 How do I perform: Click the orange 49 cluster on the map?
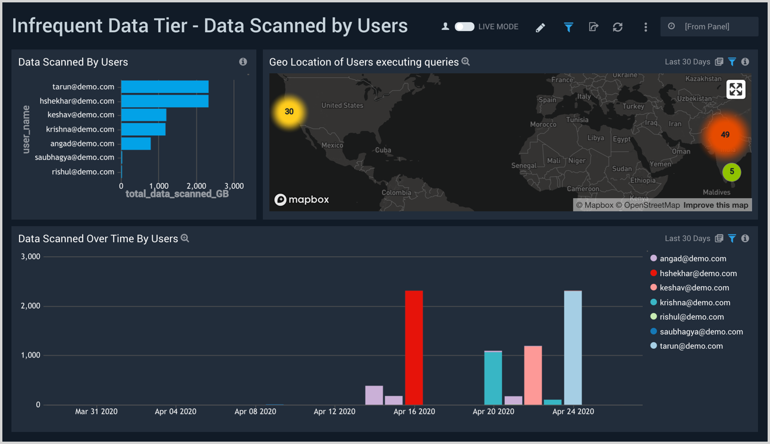pos(725,135)
